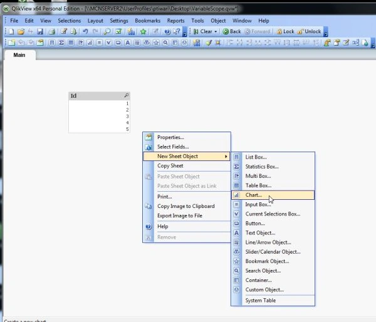
Task: Switch to the Main sheet tab
Action: click(x=19, y=55)
